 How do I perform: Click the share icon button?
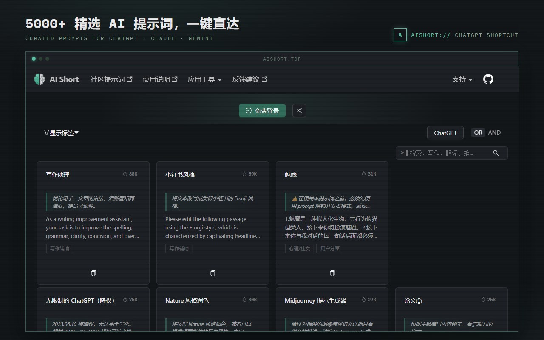pos(299,110)
